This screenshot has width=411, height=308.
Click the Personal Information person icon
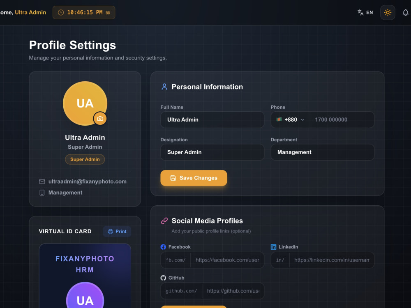pos(164,87)
